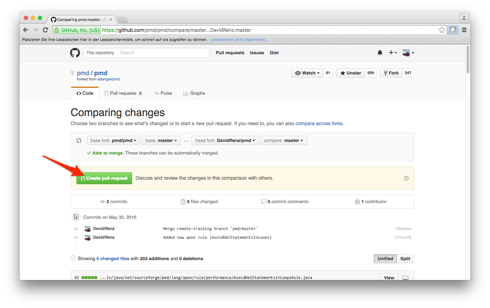Click the 5 changed files link
This screenshot has width=490, height=308.
(x=113, y=259)
